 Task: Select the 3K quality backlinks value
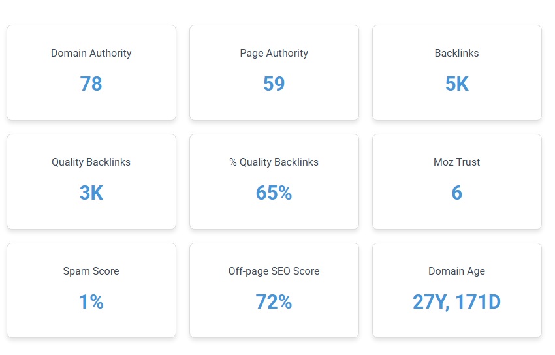(91, 193)
